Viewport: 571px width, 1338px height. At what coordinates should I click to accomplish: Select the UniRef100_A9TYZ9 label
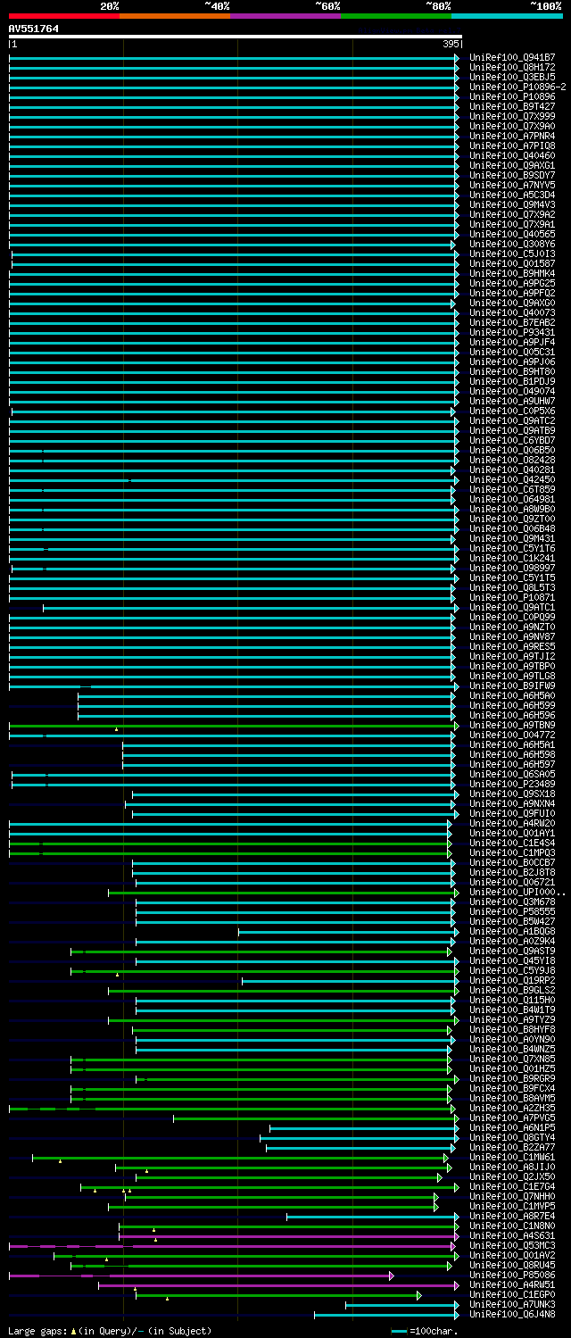(512, 1019)
